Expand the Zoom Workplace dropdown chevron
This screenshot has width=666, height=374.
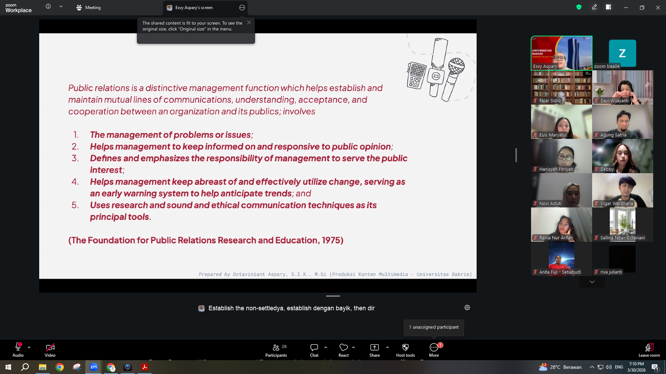61,6
